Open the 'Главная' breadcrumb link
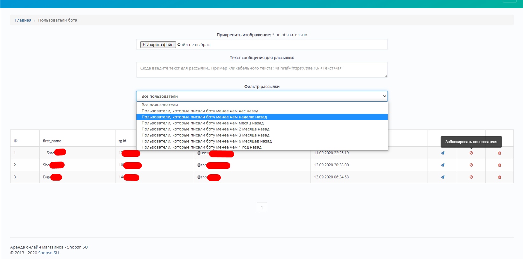 click(x=23, y=20)
